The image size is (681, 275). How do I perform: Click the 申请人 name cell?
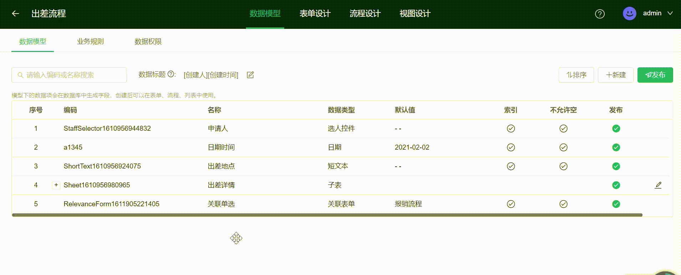click(x=218, y=129)
